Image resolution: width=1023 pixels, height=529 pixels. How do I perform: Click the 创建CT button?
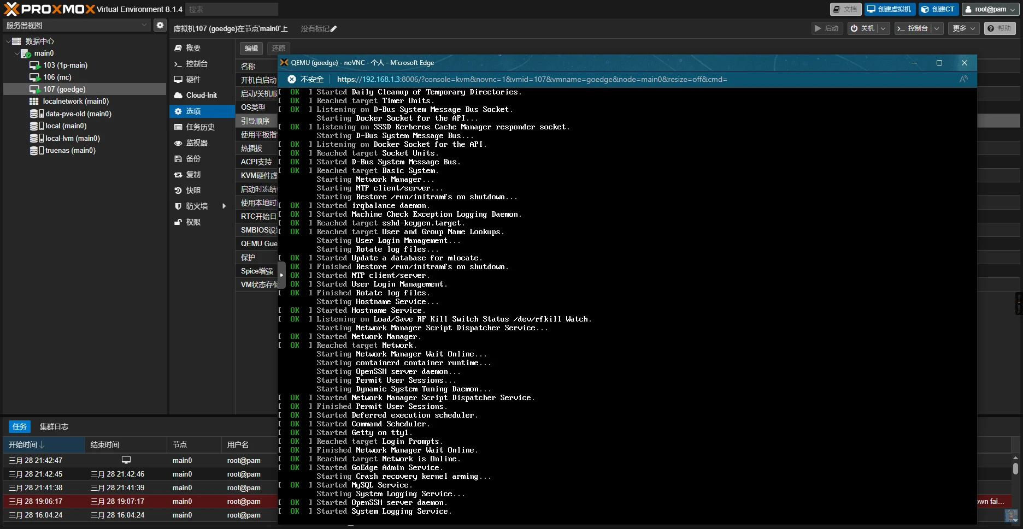coord(938,9)
